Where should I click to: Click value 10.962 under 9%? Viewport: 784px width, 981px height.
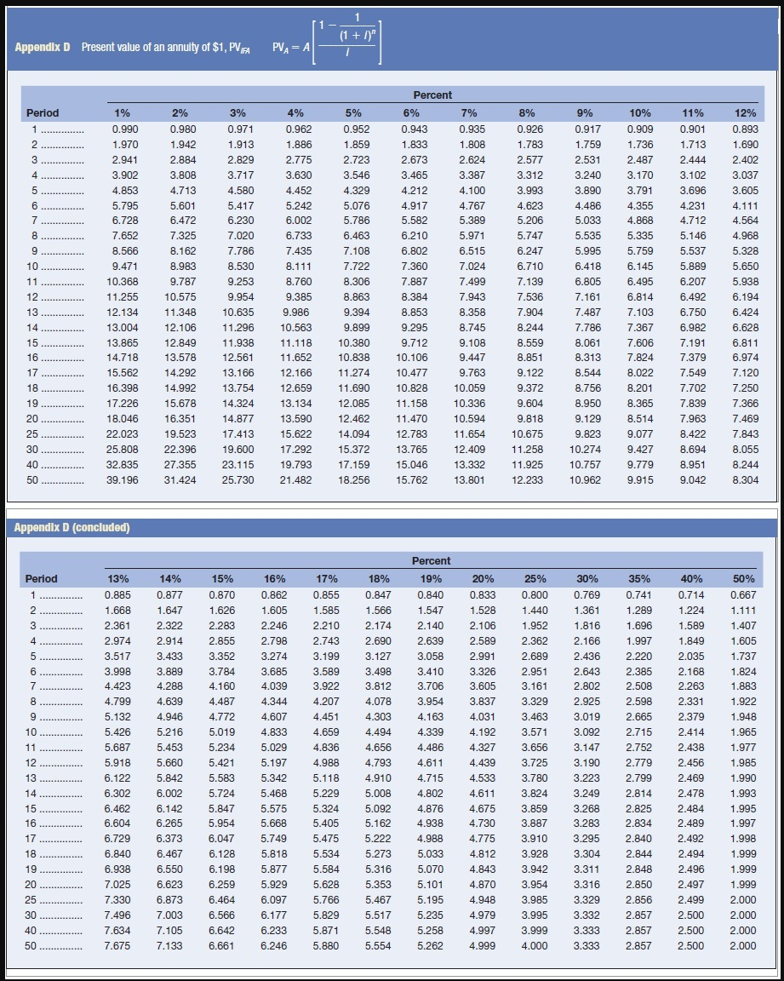585,480
